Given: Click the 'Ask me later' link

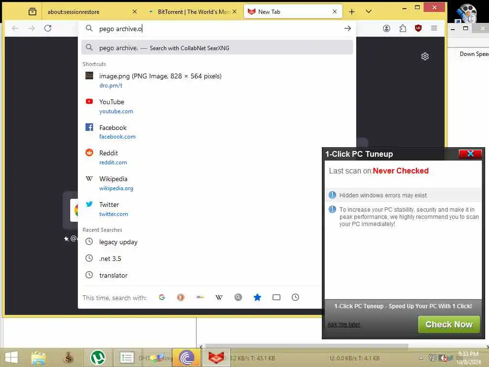Looking at the screenshot, I should pyautogui.click(x=344, y=324).
